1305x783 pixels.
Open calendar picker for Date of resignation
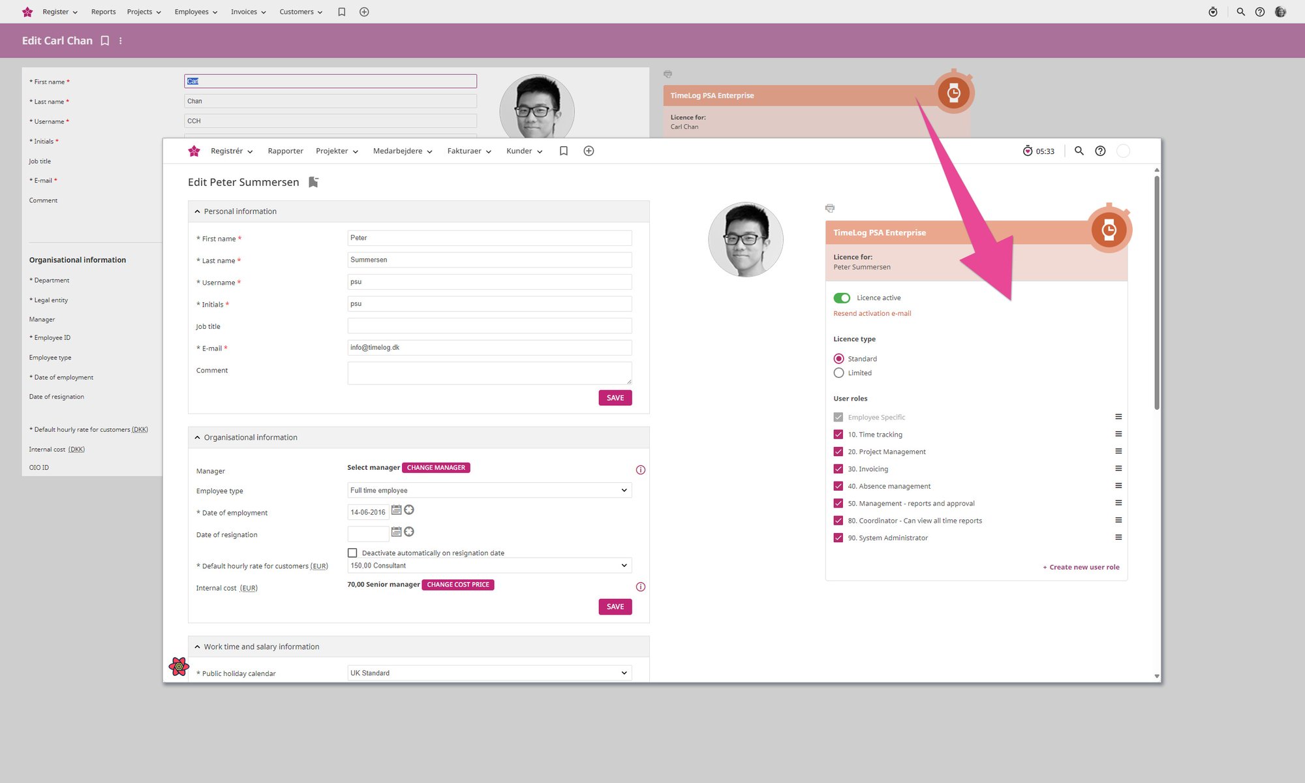click(x=396, y=532)
